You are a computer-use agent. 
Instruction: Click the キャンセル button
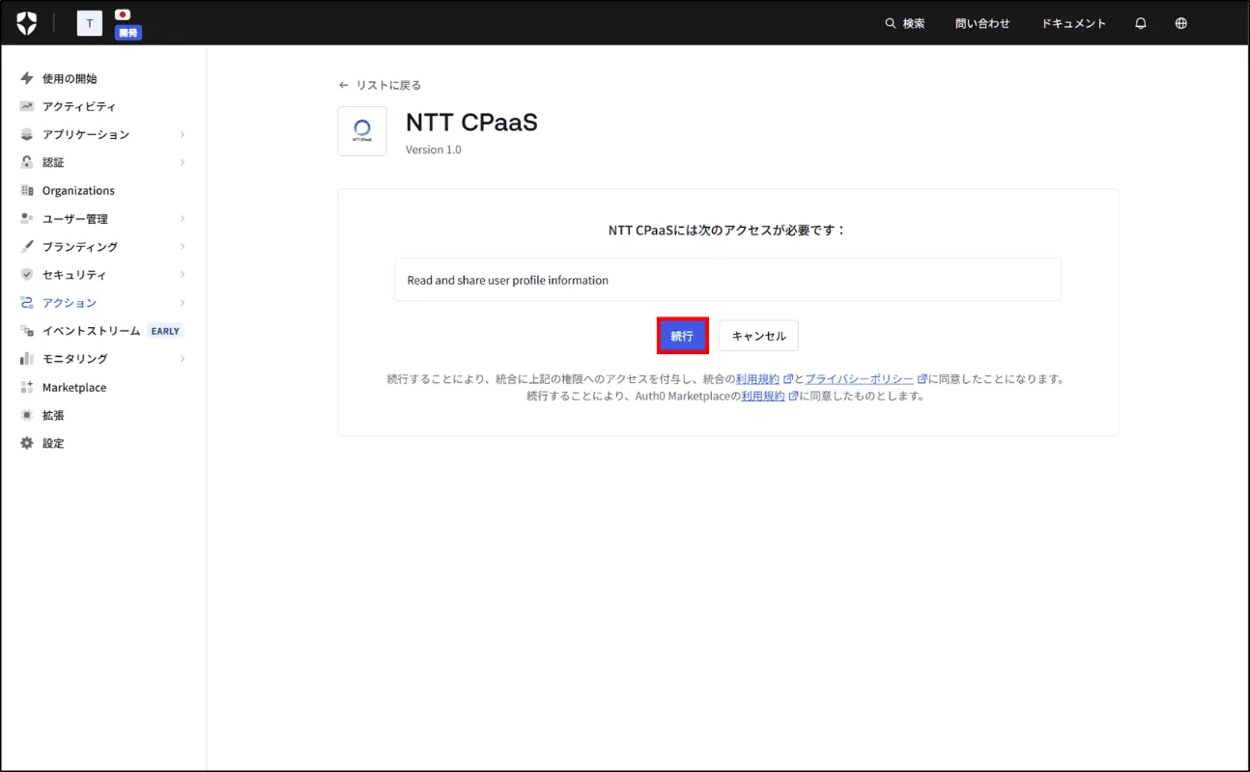[758, 336]
